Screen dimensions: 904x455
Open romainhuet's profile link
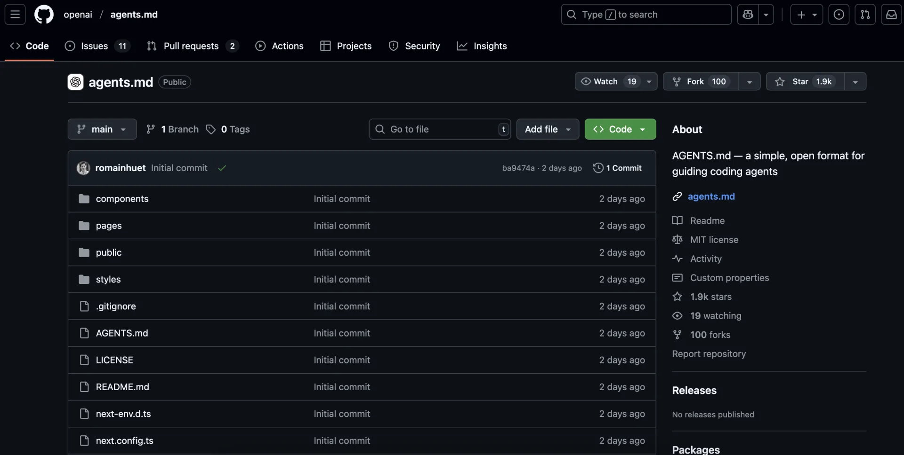(x=120, y=168)
